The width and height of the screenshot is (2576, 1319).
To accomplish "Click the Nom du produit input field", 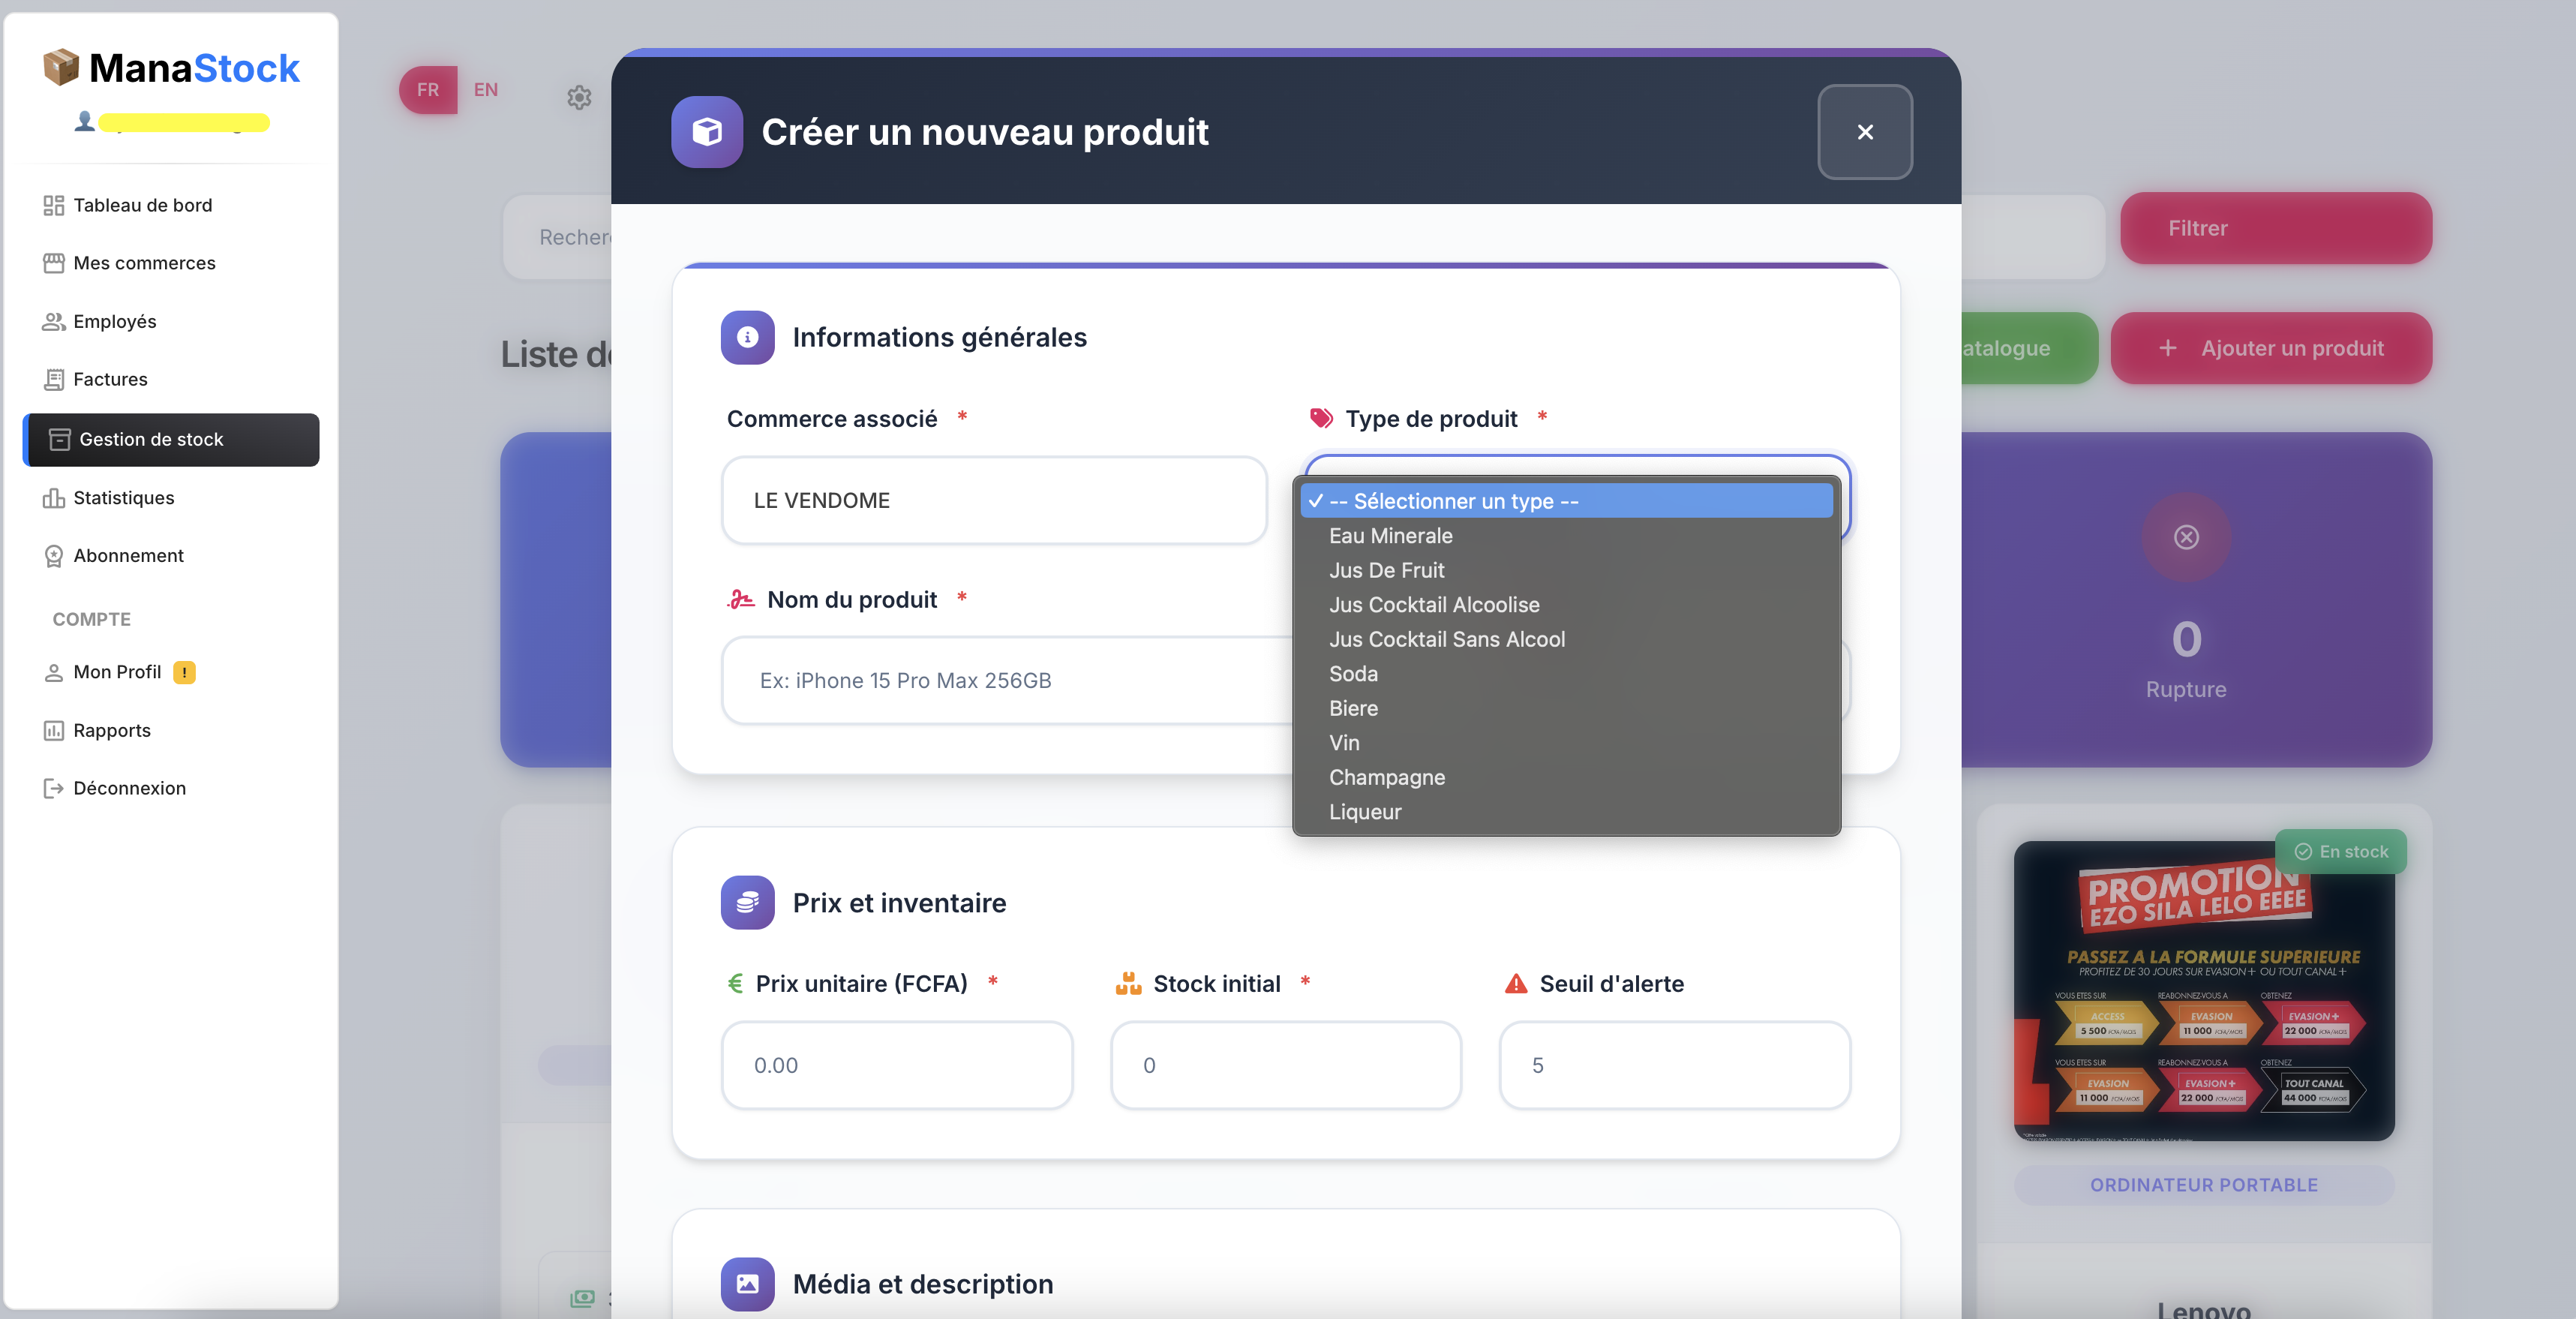I will 1007,680.
